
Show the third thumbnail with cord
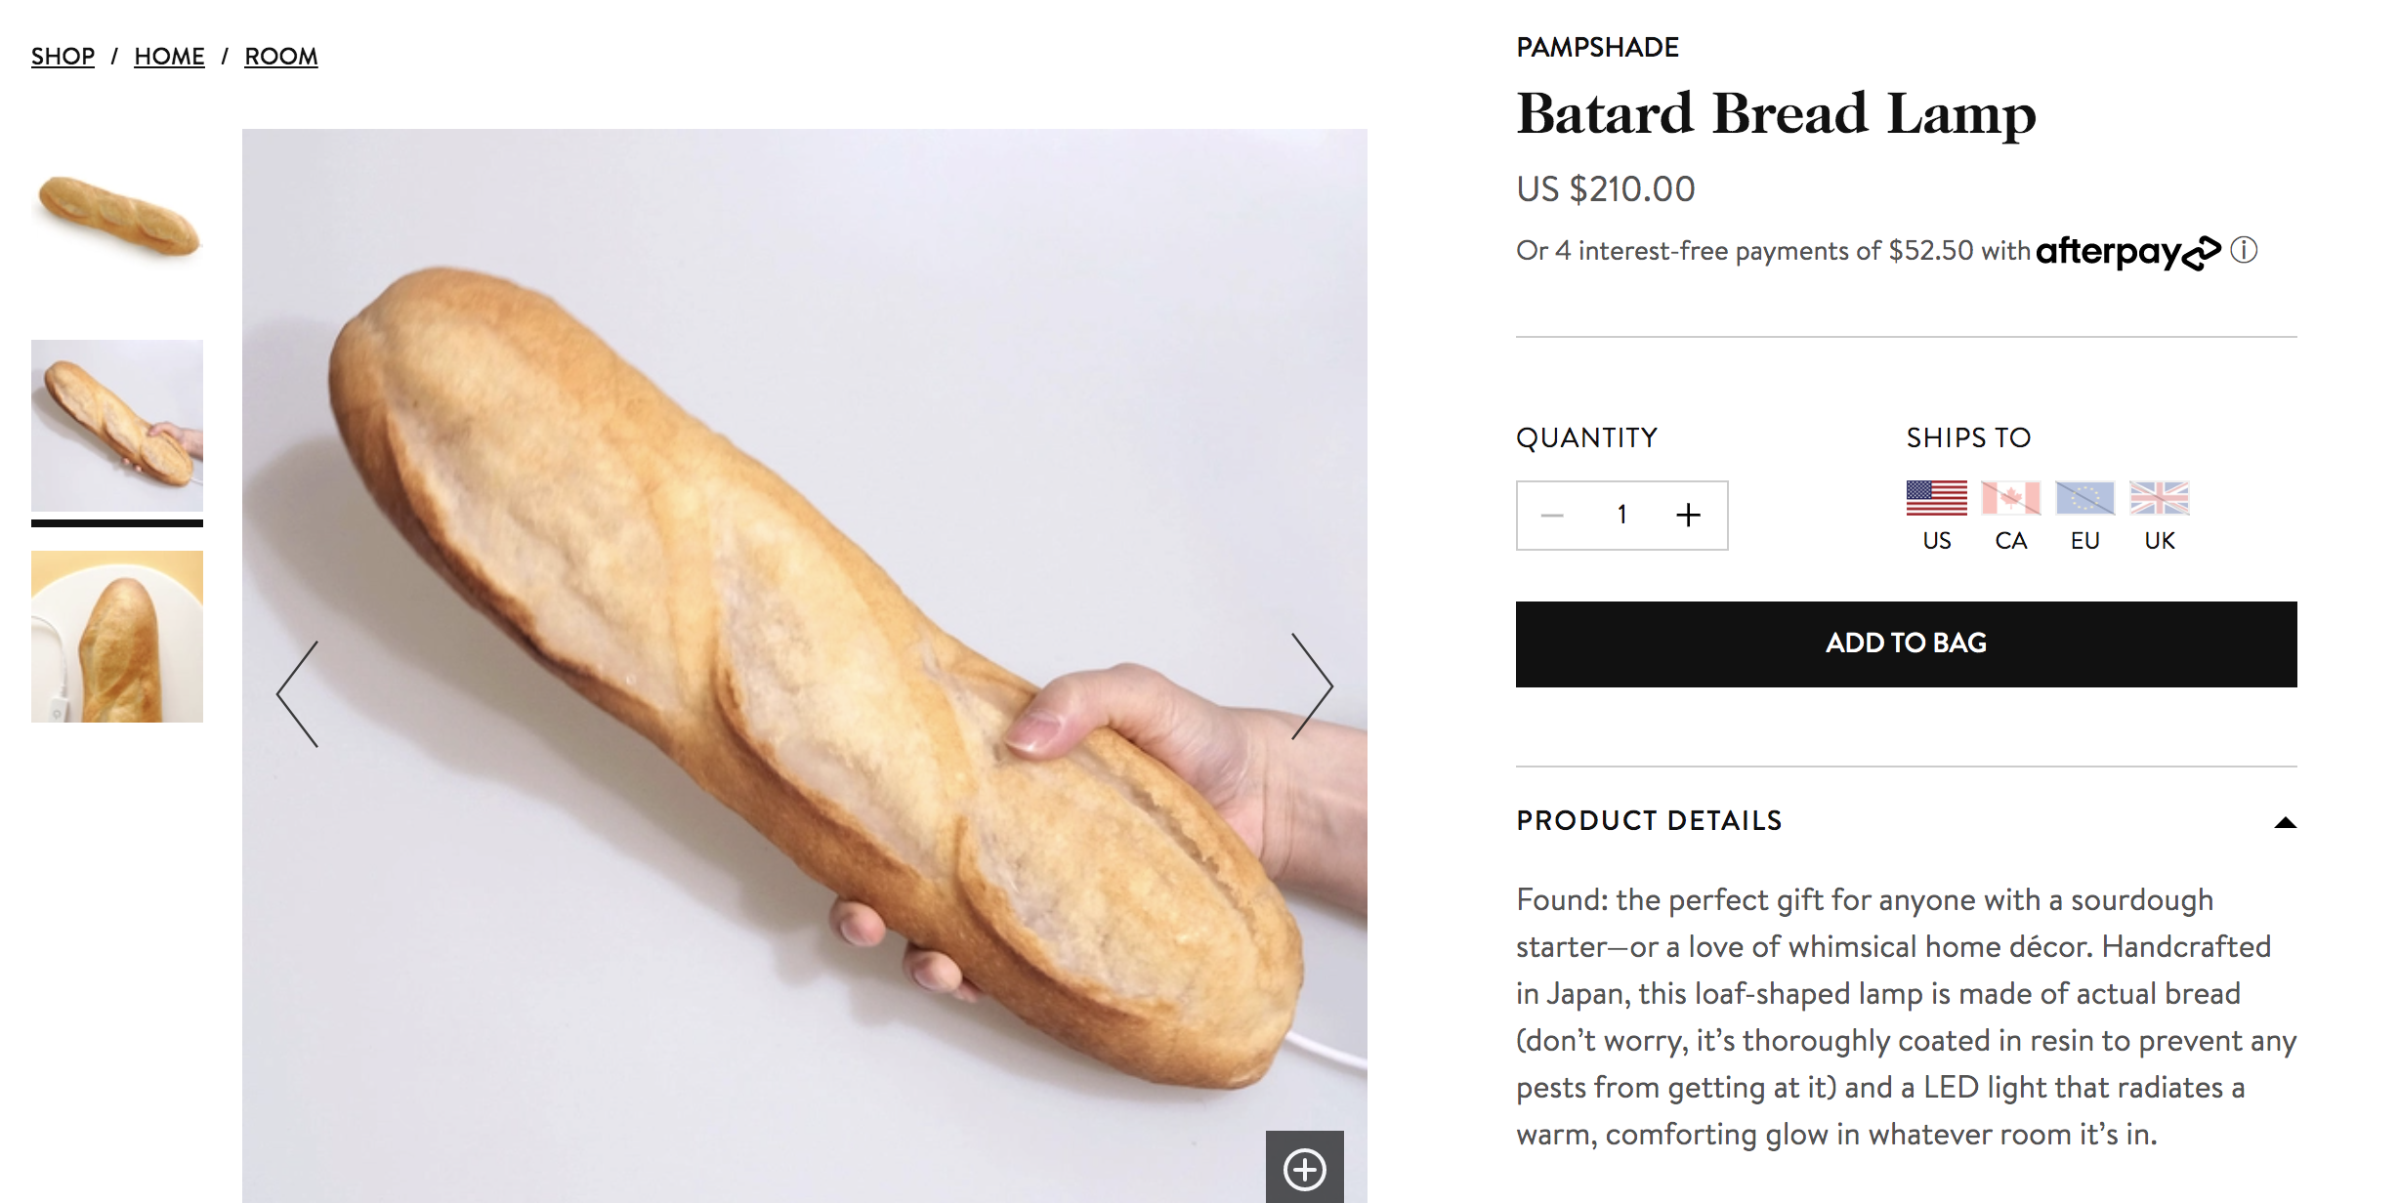point(117,637)
